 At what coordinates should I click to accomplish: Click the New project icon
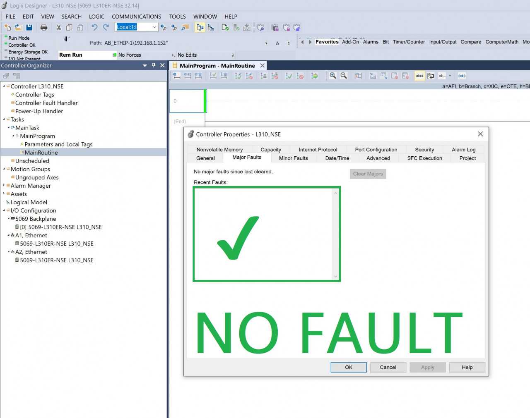(x=7, y=27)
